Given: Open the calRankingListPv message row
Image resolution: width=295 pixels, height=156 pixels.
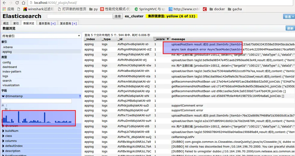Looking at the screenshot, I should click(x=189, y=137).
